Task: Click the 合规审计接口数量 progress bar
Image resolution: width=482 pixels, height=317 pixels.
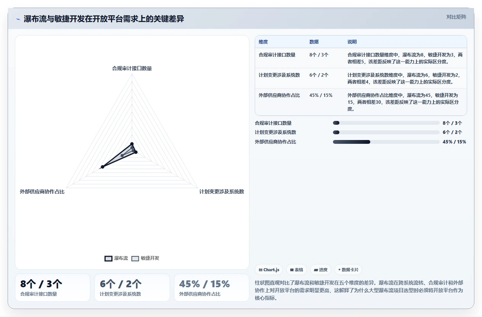Action: pos(386,123)
